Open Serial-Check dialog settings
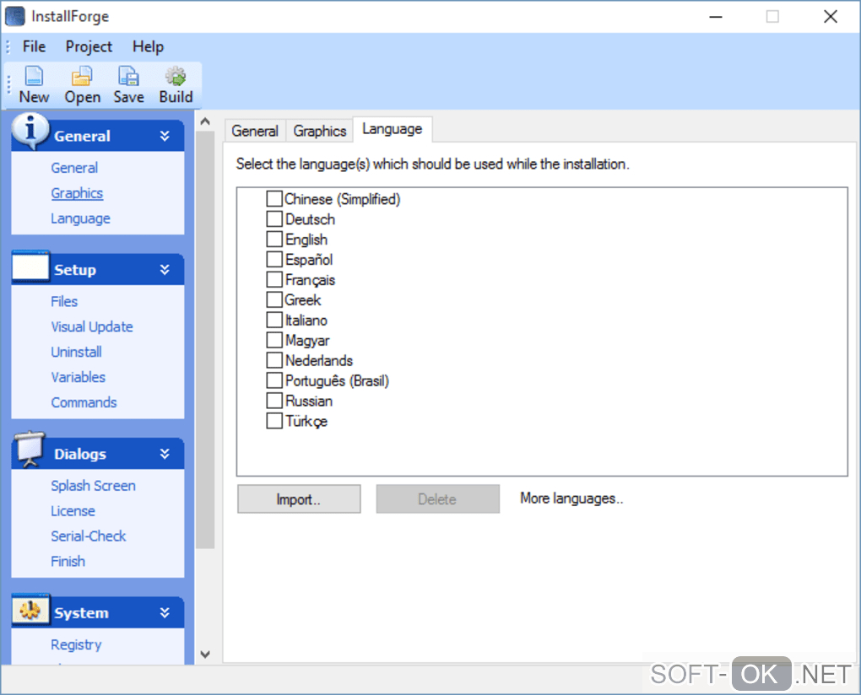Image resolution: width=861 pixels, height=695 pixels. 89,536
